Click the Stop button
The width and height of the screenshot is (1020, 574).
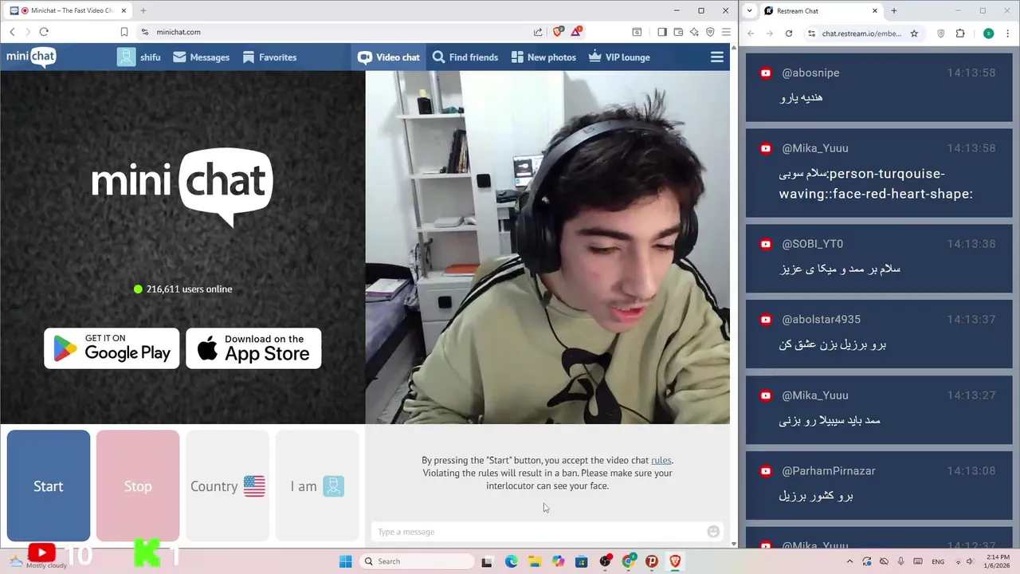[x=138, y=486]
